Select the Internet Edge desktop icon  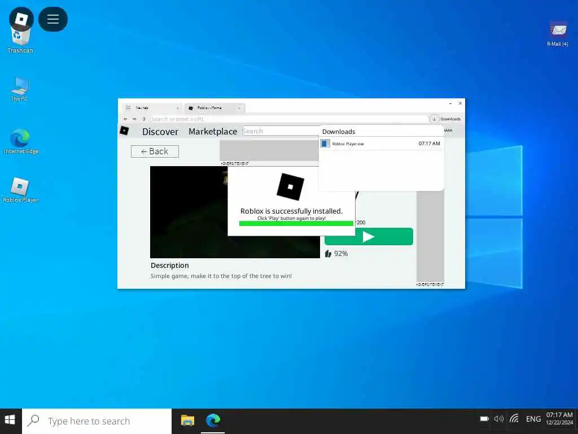pyautogui.click(x=21, y=142)
